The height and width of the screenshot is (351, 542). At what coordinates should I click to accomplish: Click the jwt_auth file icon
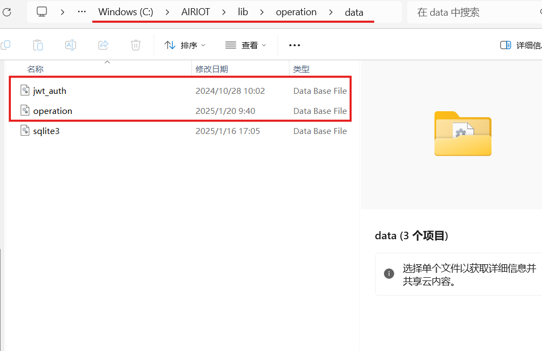(x=25, y=91)
